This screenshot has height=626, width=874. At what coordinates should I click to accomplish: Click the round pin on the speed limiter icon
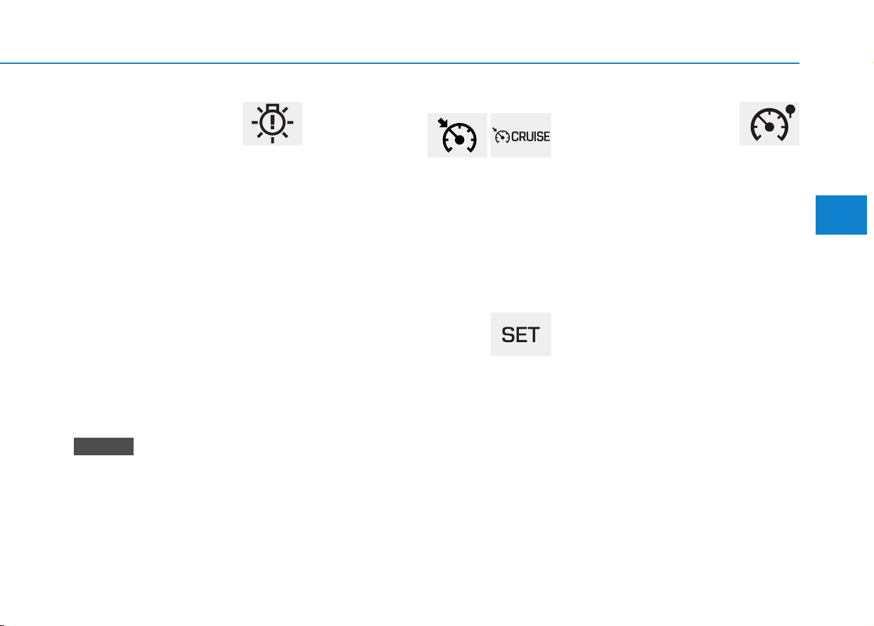(x=791, y=110)
